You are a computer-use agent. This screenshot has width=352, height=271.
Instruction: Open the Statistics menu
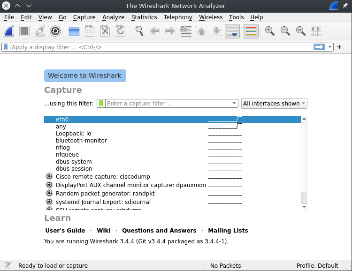[144, 17]
